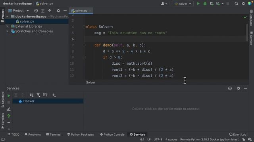Open the user account menu
The height and width of the screenshot is (142, 254).
point(164,4)
